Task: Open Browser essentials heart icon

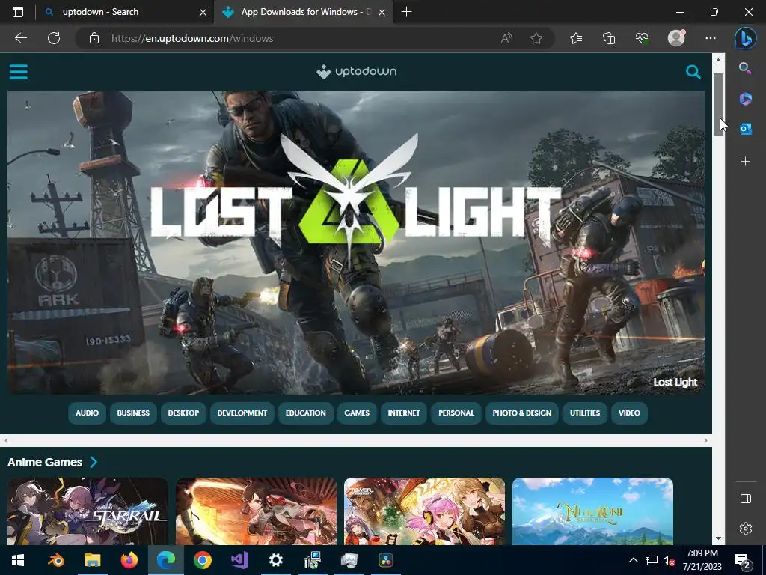Action: 641,38
